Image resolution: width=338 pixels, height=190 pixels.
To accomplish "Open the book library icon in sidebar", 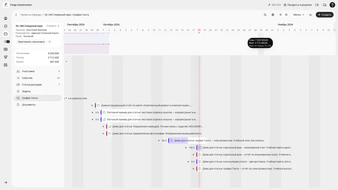I will [6, 65].
